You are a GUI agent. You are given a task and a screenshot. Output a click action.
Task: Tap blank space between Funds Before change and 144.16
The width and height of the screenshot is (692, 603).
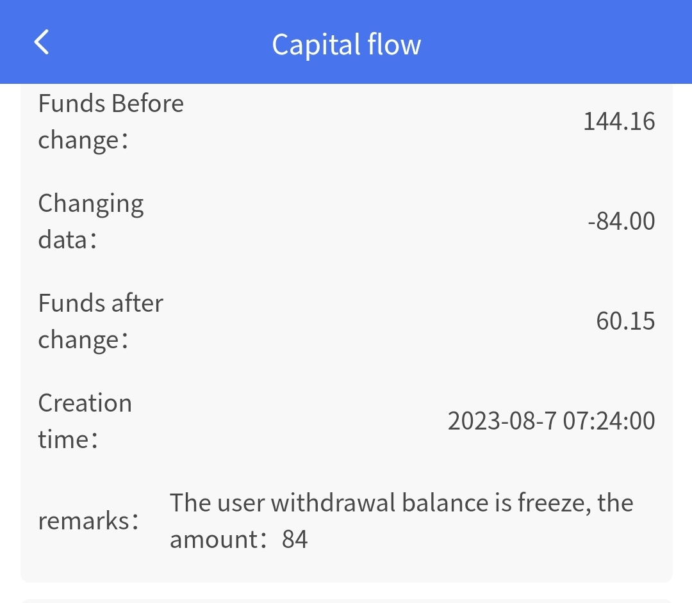pos(384,121)
